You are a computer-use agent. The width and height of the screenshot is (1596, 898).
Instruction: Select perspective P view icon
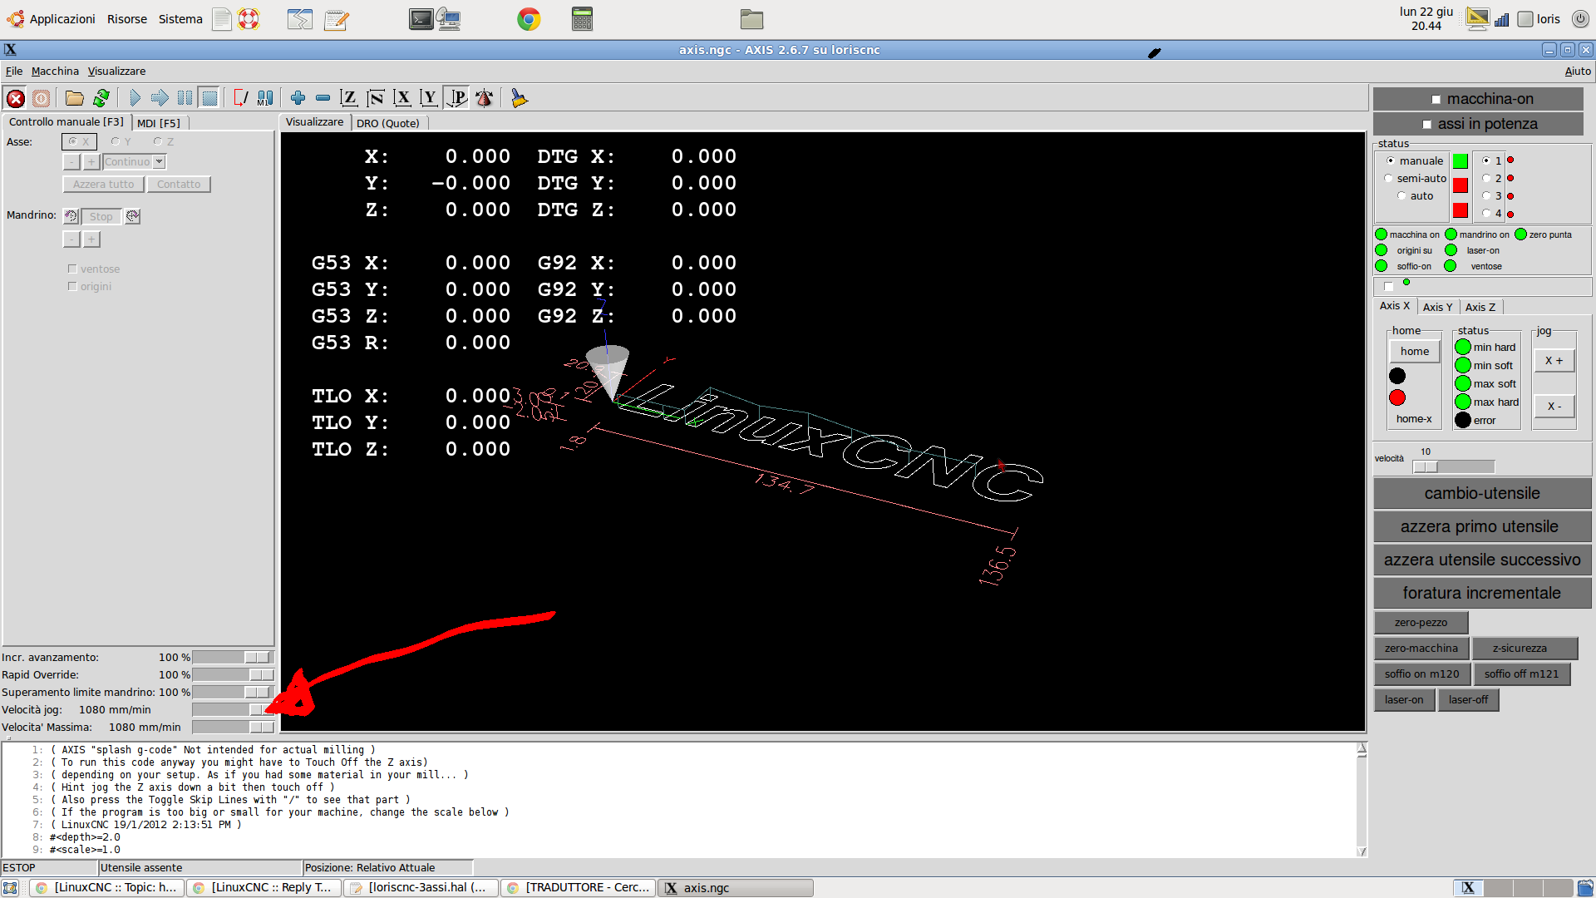tap(456, 99)
